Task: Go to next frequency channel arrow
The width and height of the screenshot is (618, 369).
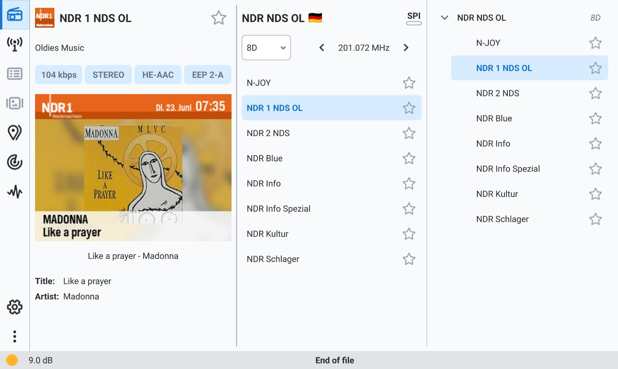Action: [406, 48]
